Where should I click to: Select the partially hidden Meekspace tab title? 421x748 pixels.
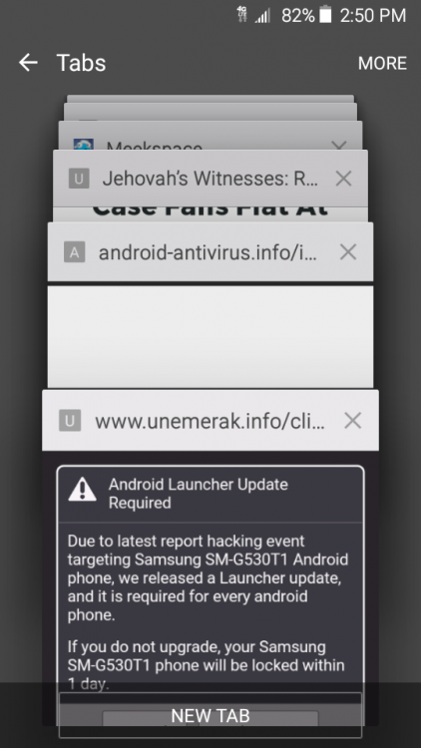155,146
